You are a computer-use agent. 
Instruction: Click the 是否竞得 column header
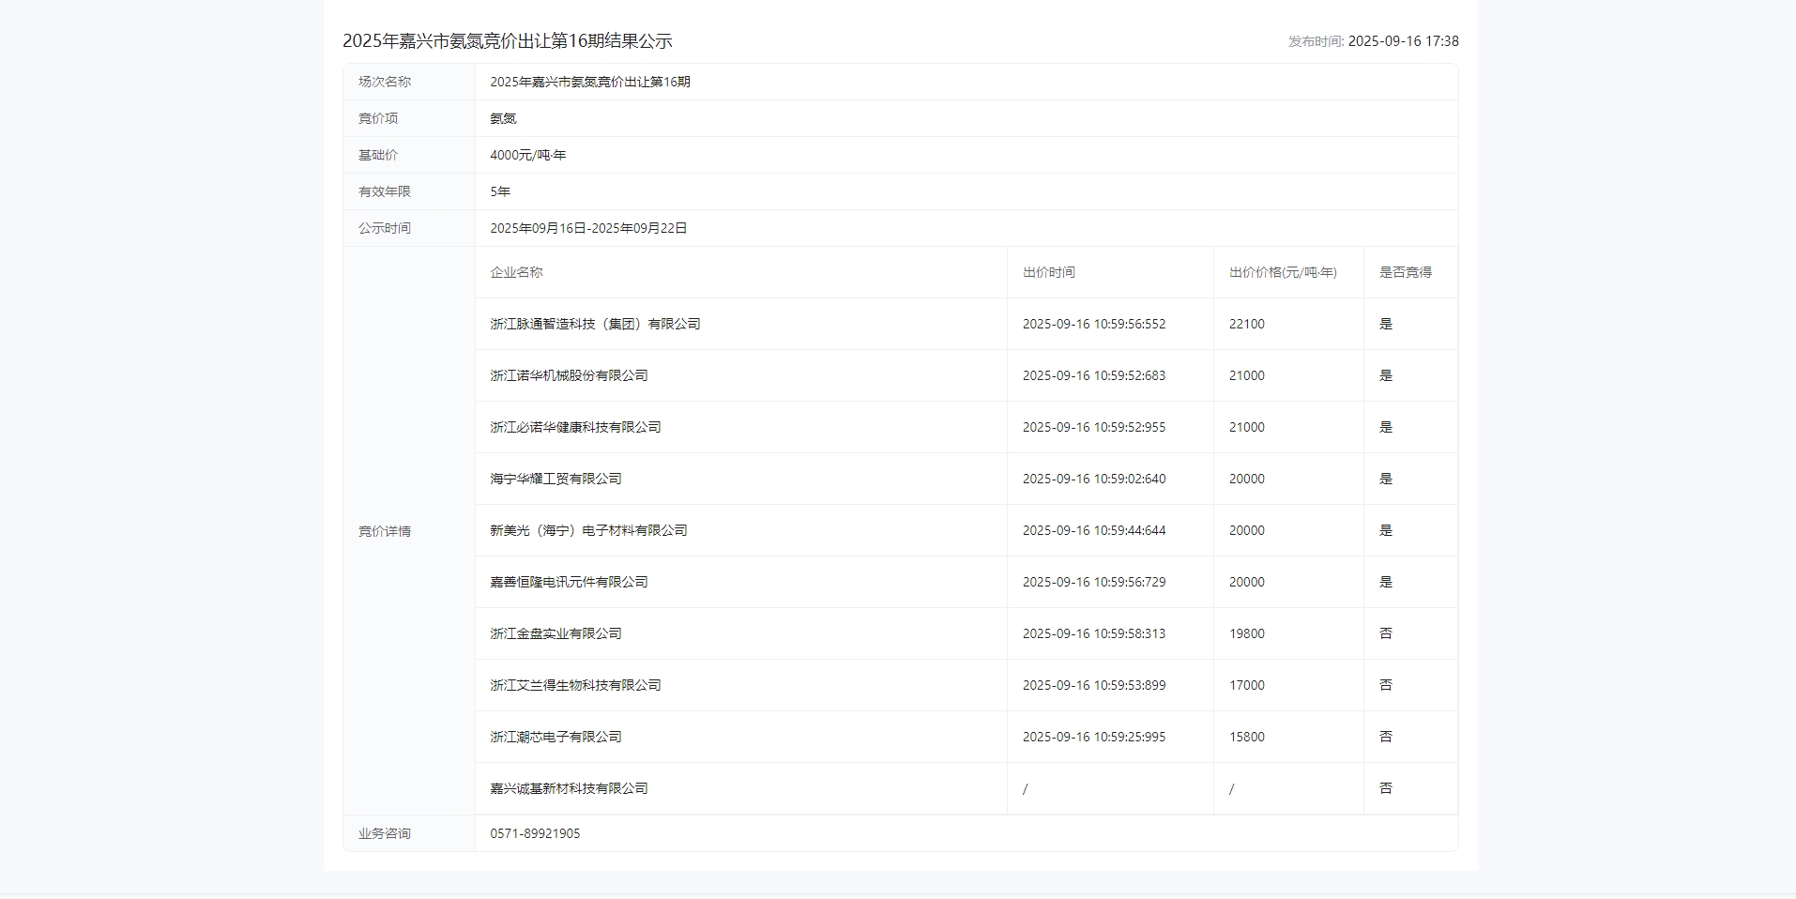point(1405,272)
